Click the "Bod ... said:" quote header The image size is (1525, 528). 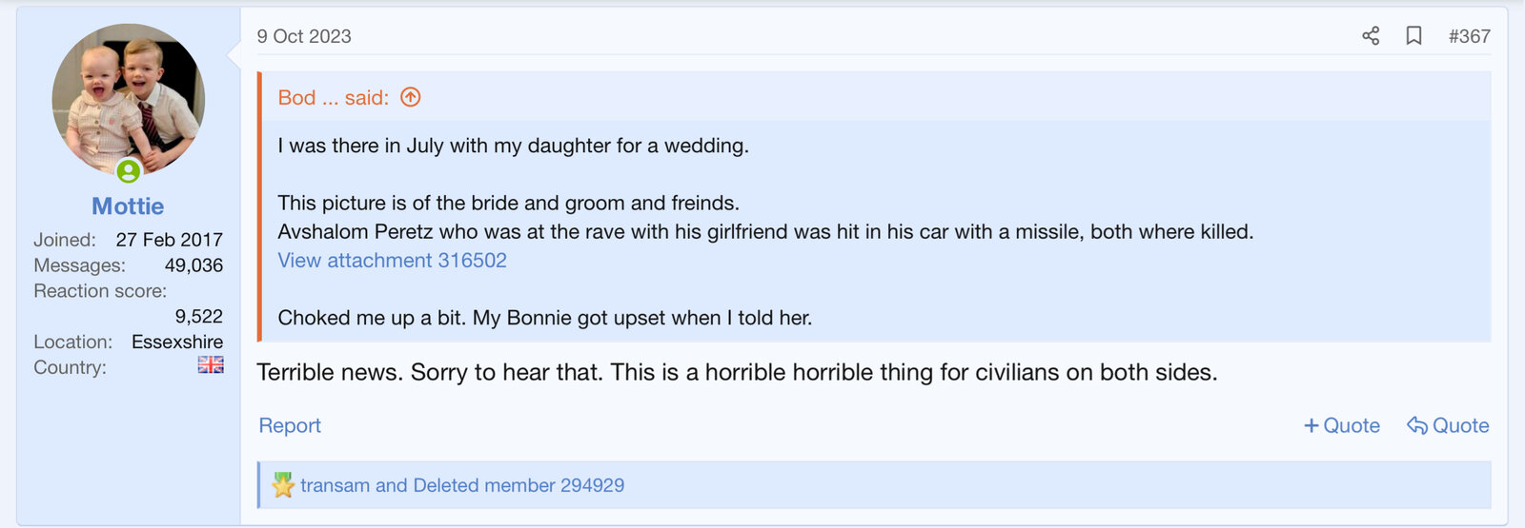[x=334, y=97]
